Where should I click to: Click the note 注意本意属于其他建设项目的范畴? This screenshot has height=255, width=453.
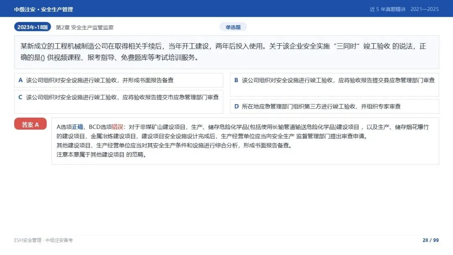tap(102, 155)
